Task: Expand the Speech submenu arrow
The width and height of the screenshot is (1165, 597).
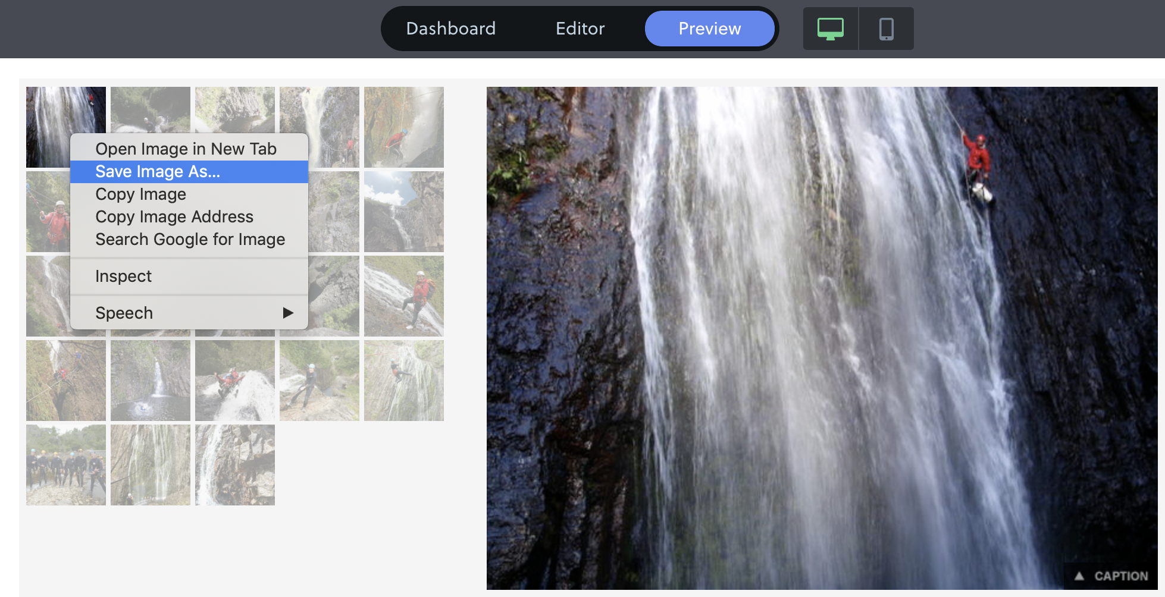Action: (288, 313)
